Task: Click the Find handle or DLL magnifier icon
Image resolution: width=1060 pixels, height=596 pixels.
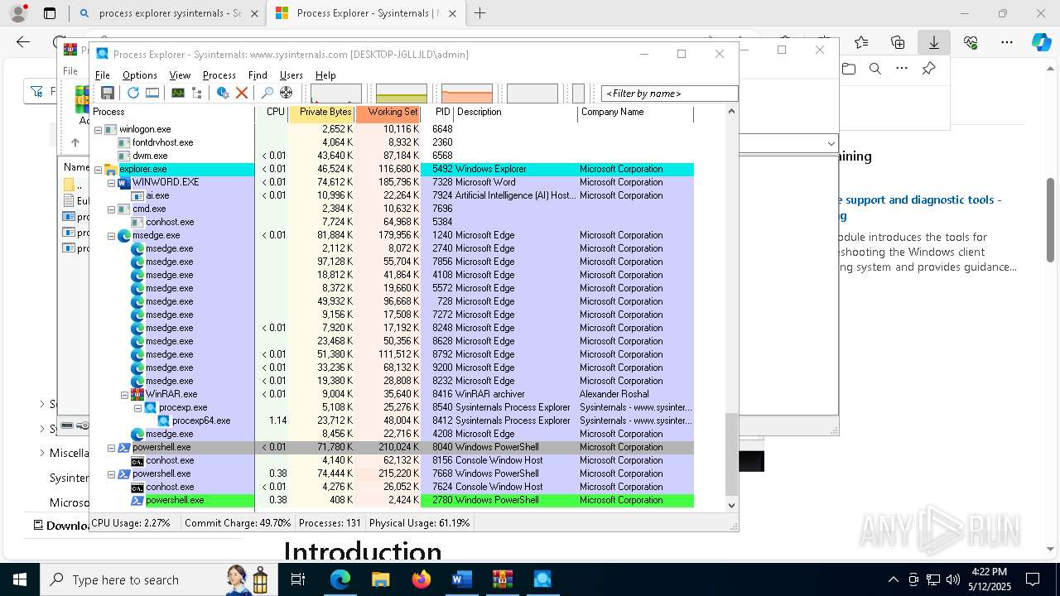Action: [x=267, y=93]
